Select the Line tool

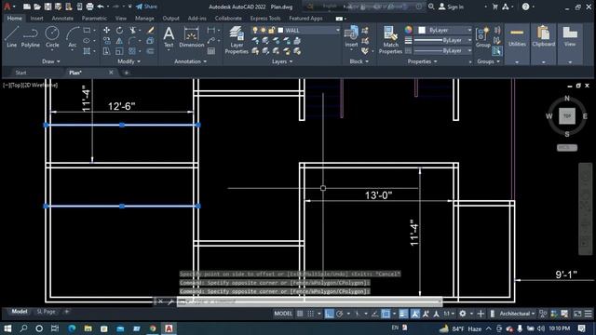(x=11, y=37)
